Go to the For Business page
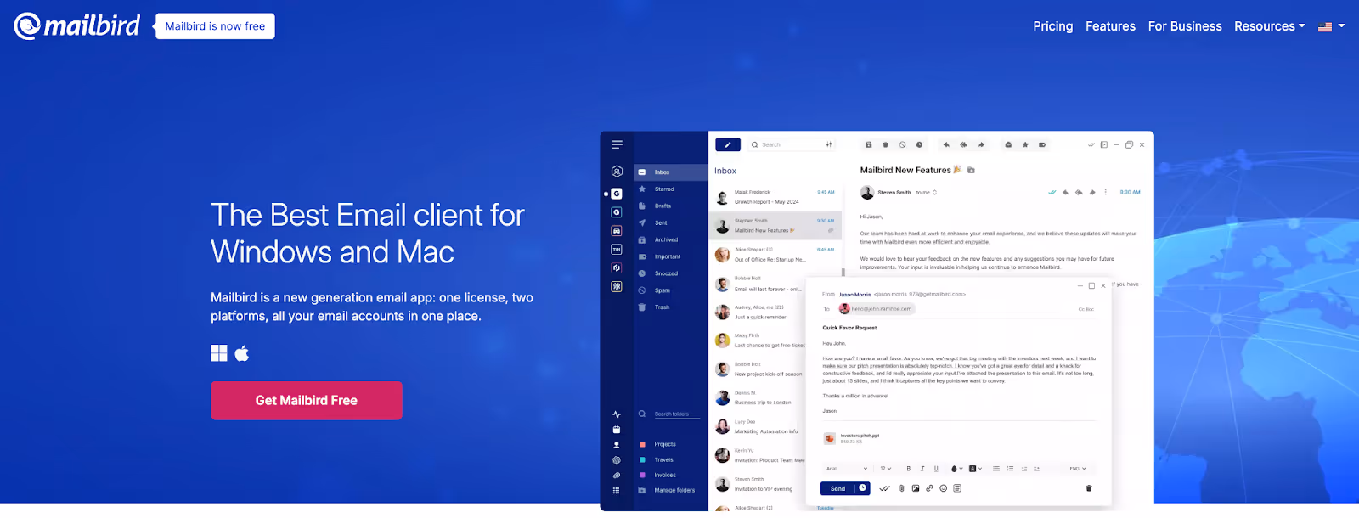The height and width of the screenshot is (518, 1359). pos(1185,26)
